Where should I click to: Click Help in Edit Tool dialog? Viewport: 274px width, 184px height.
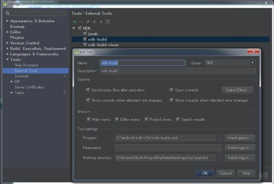point(246,173)
